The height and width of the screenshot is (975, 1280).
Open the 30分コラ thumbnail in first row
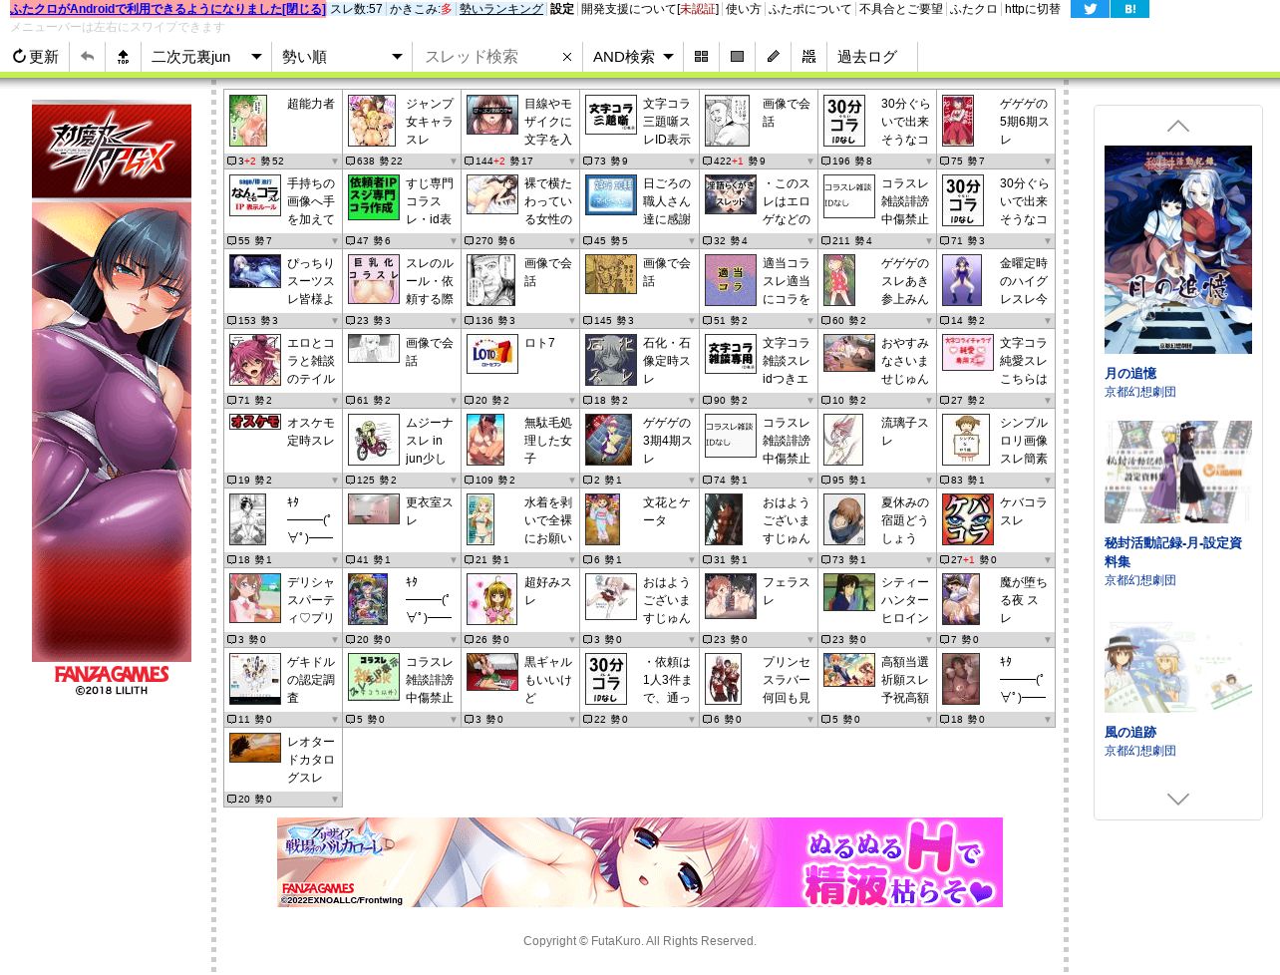pyautogui.click(x=844, y=121)
